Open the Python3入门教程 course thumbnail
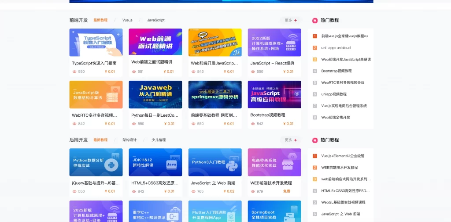Image resolution: width=451 pixels, height=222 pixels. pyautogui.click(x=215, y=162)
